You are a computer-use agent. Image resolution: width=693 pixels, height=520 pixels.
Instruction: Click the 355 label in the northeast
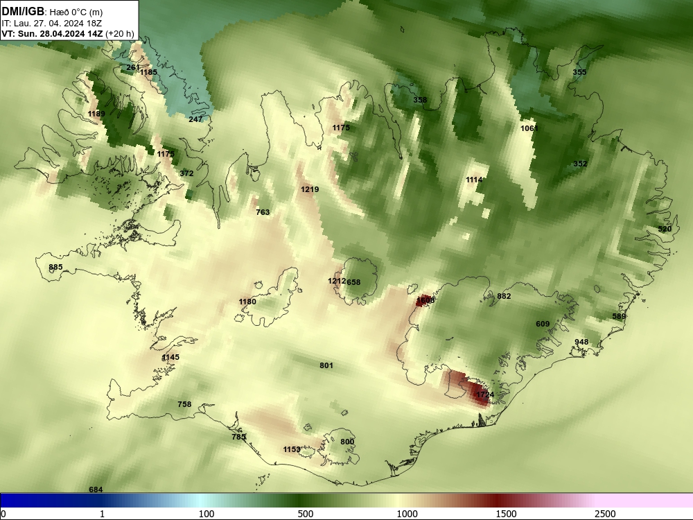click(579, 72)
